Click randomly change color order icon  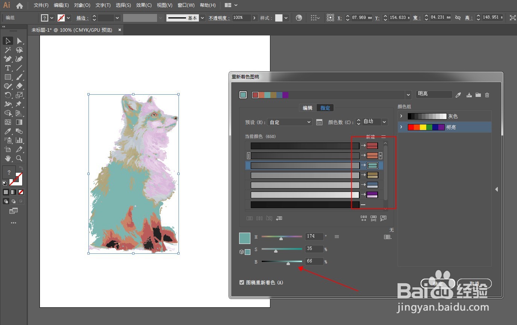pyautogui.click(x=364, y=218)
